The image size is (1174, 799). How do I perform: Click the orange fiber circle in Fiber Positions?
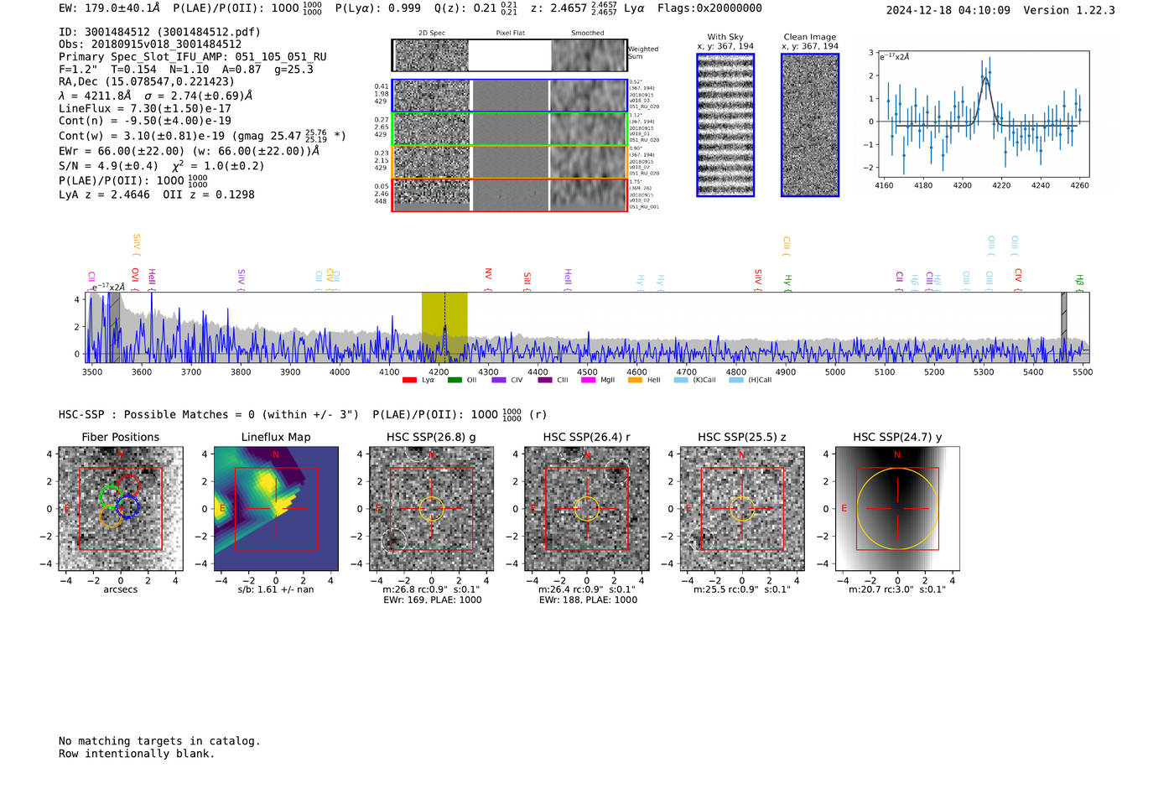coord(111,516)
